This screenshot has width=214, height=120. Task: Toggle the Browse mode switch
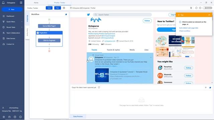click(207, 8)
